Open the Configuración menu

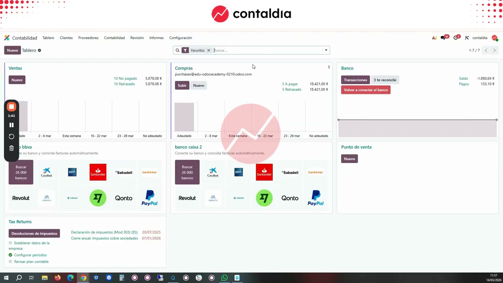pos(180,38)
